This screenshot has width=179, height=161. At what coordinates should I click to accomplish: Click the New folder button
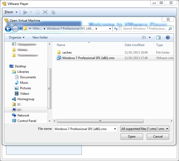[40, 37]
